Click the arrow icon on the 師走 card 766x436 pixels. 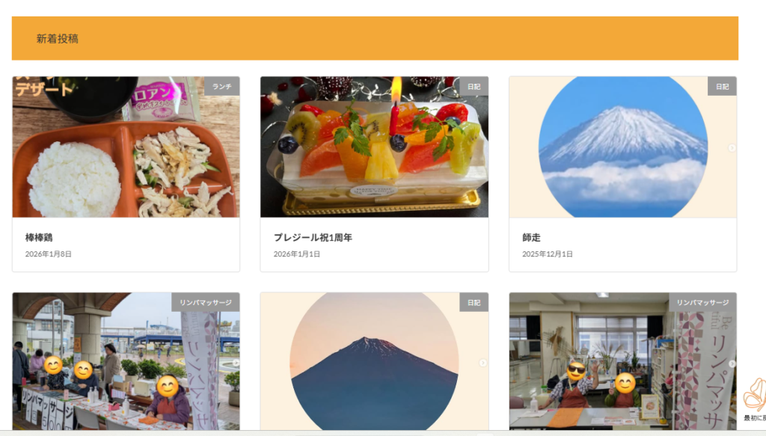[732, 148]
